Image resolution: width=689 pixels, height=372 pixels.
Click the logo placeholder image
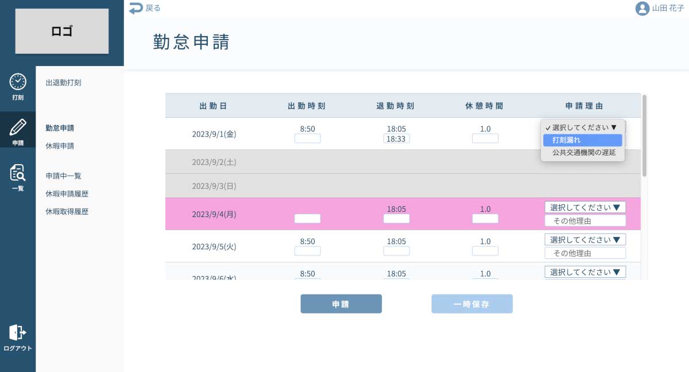62,31
